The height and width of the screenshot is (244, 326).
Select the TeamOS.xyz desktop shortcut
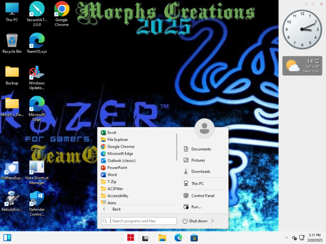pyautogui.click(x=37, y=44)
